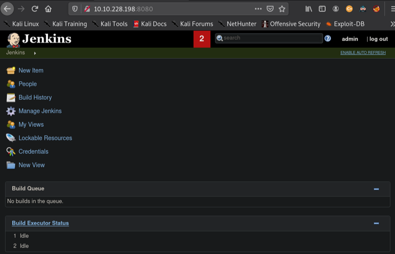The height and width of the screenshot is (254, 395).
Task: Click the insecure connection padlock icon
Action: coord(87,9)
